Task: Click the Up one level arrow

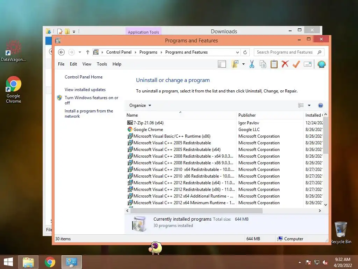Action: click(x=88, y=52)
